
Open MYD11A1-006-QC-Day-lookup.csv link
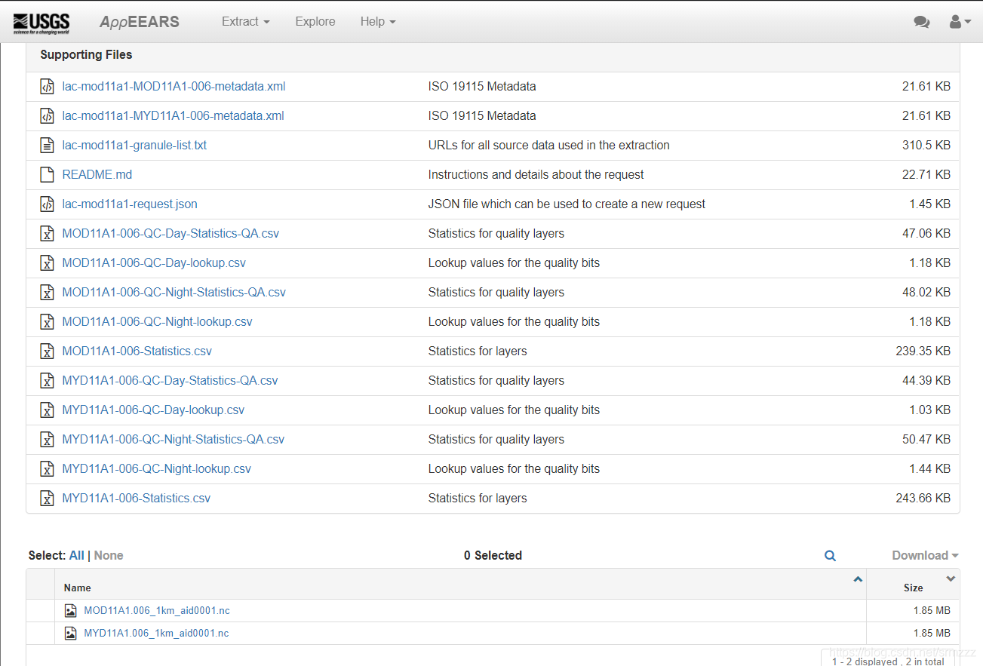[x=153, y=410]
